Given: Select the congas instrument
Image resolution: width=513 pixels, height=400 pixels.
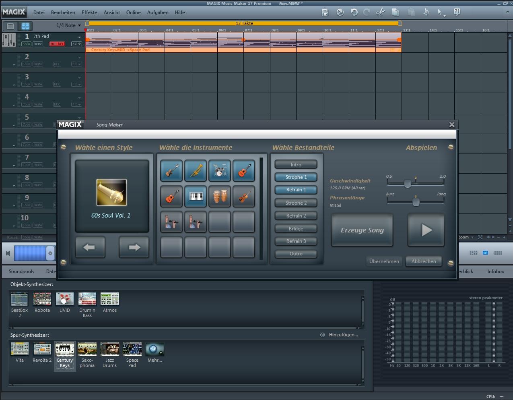Looking at the screenshot, I should click(219, 196).
